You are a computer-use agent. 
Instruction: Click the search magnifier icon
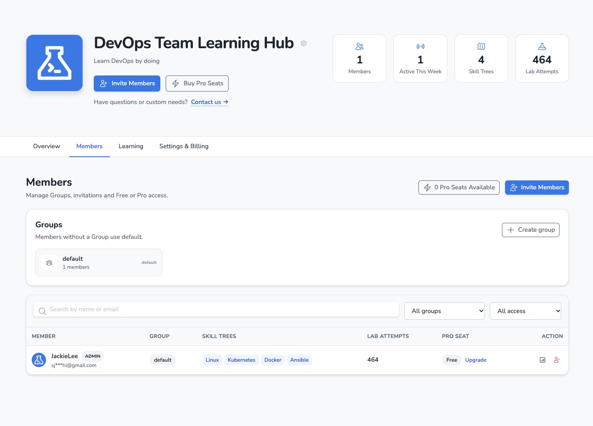pos(42,311)
